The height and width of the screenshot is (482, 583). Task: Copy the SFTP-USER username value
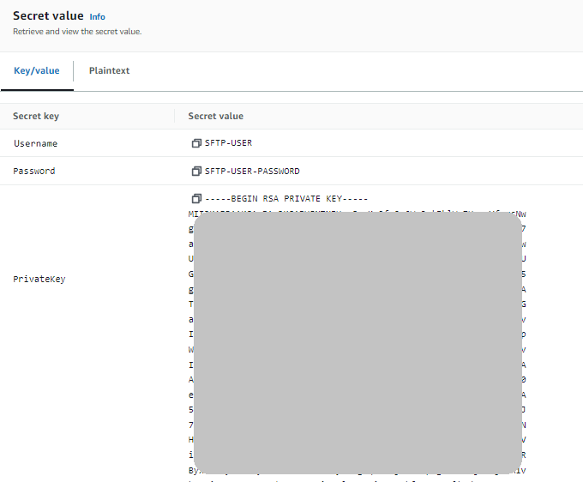pyautogui.click(x=196, y=143)
